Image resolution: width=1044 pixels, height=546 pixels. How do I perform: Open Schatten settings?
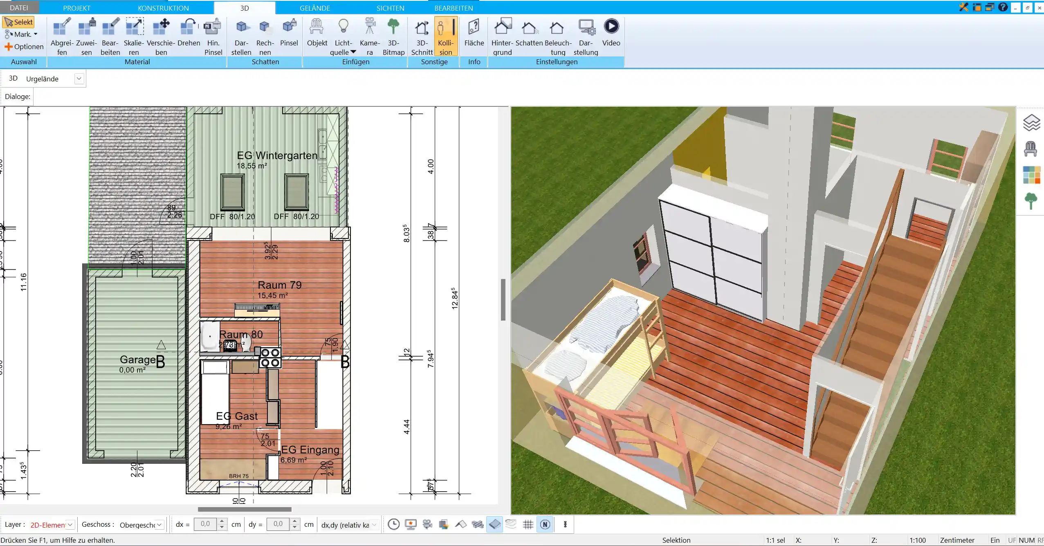coord(529,33)
